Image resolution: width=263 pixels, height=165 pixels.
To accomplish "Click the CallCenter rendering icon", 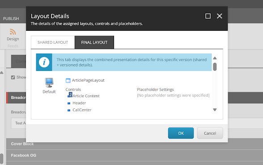I will click(69, 110).
